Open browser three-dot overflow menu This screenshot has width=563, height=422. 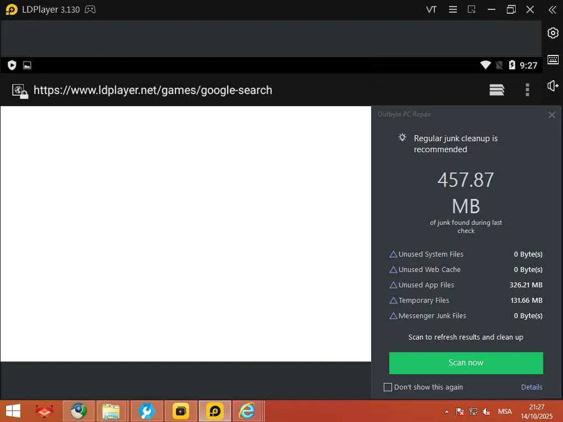pos(527,90)
